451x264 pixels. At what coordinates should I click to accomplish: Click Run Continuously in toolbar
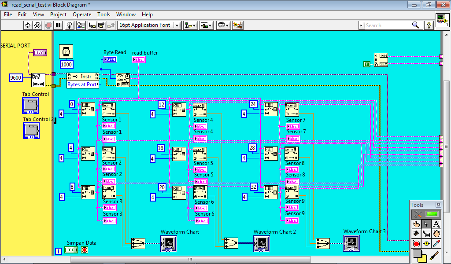[38, 25]
